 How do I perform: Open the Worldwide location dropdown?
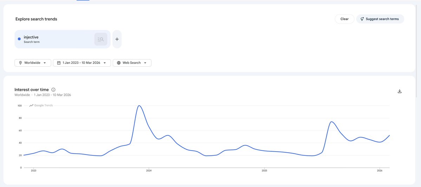[x=33, y=63]
